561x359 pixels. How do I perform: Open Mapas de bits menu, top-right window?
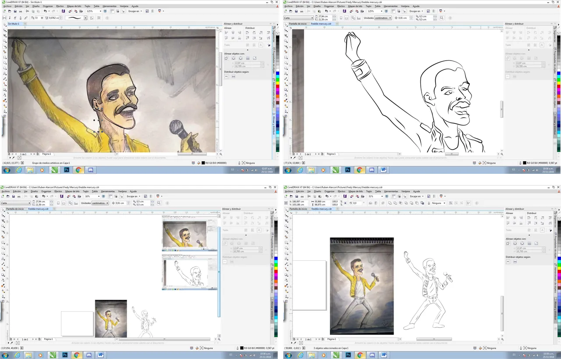pos(355,7)
